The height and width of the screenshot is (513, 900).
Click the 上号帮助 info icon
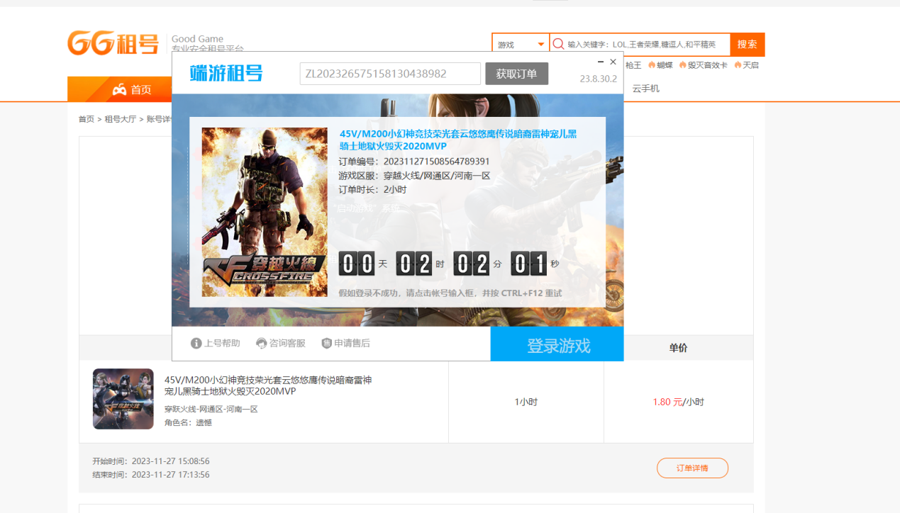[196, 344]
